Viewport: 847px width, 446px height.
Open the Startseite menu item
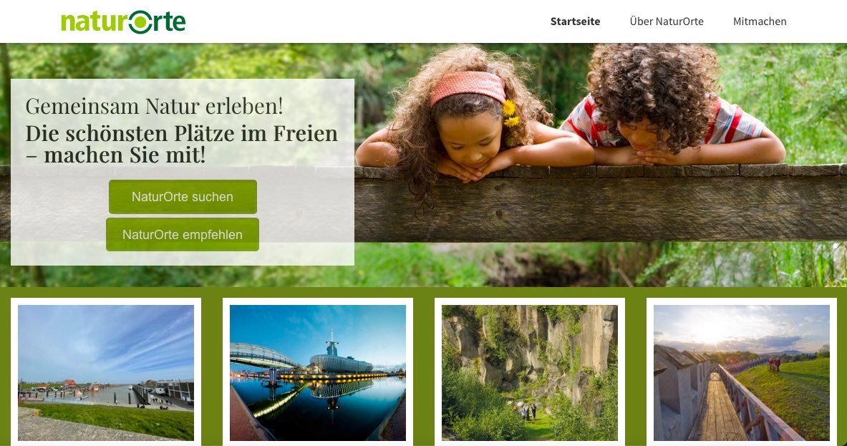click(x=576, y=21)
